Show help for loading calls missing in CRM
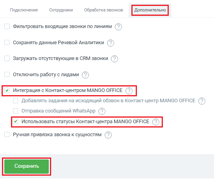 click(x=114, y=59)
